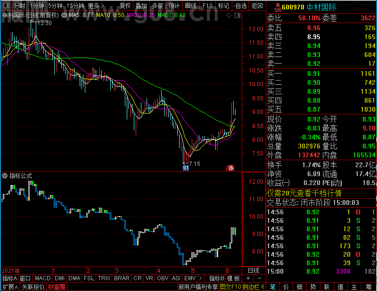The height and width of the screenshot is (292, 377).
Task: Expand the 更多 periods menu
Action: 96,6
